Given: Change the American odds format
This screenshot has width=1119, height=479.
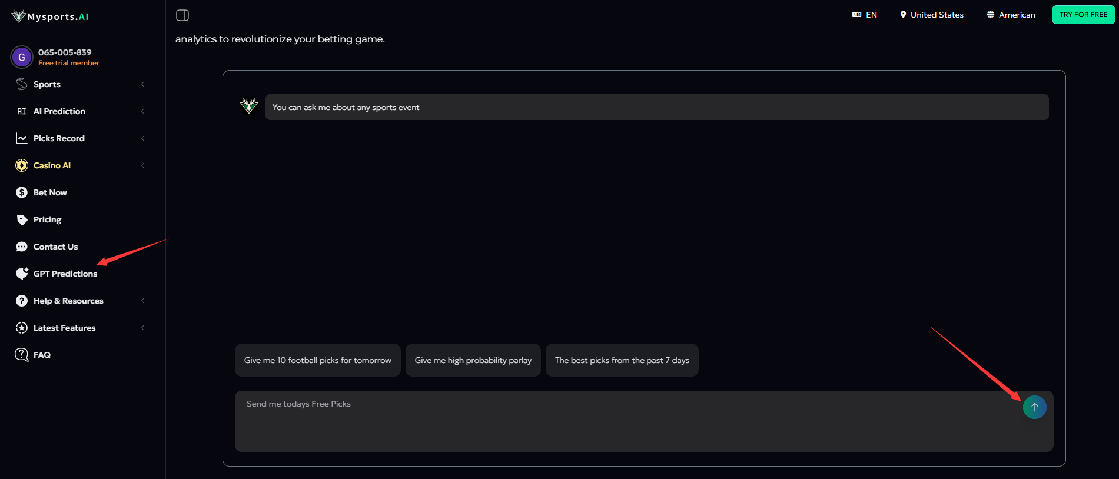Looking at the screenshot, I should click(x=1011, y=15).
